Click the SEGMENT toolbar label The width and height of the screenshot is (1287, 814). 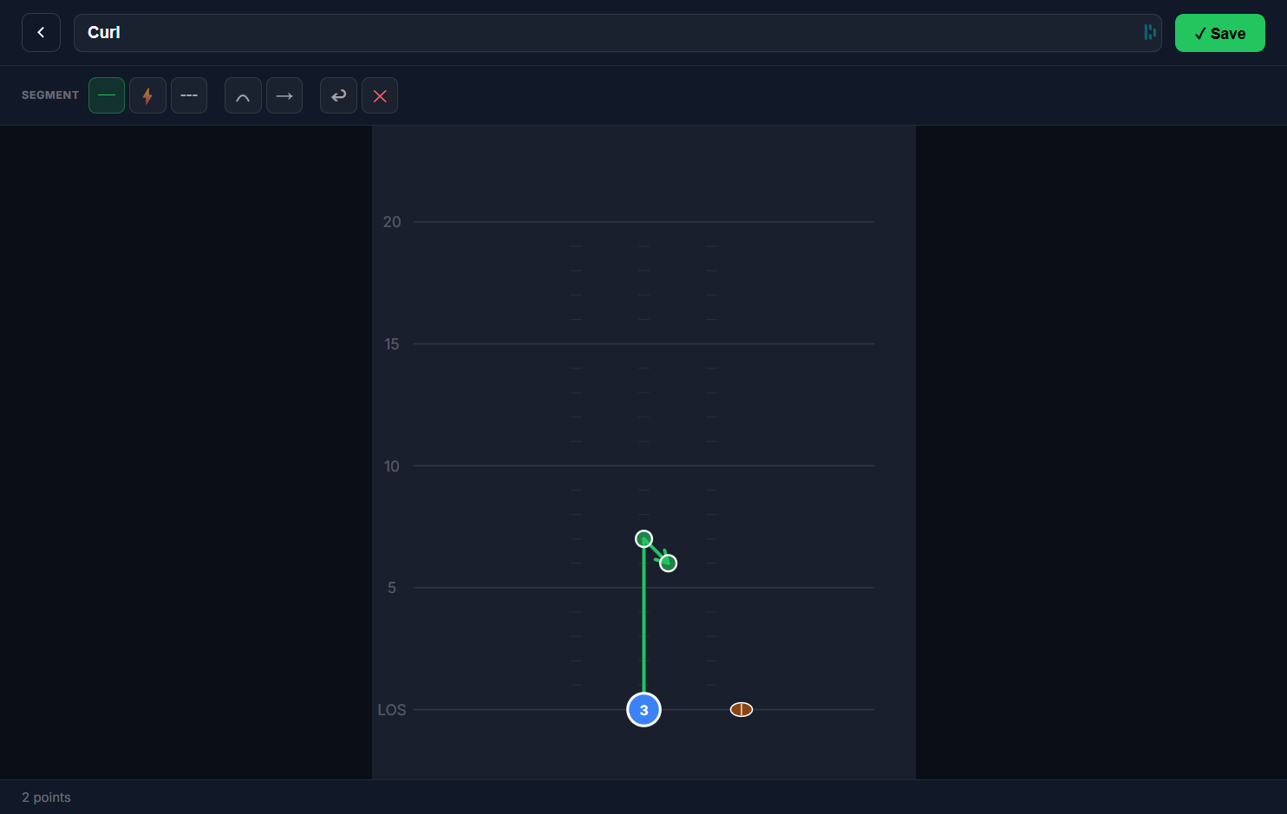tap(50, 95)
